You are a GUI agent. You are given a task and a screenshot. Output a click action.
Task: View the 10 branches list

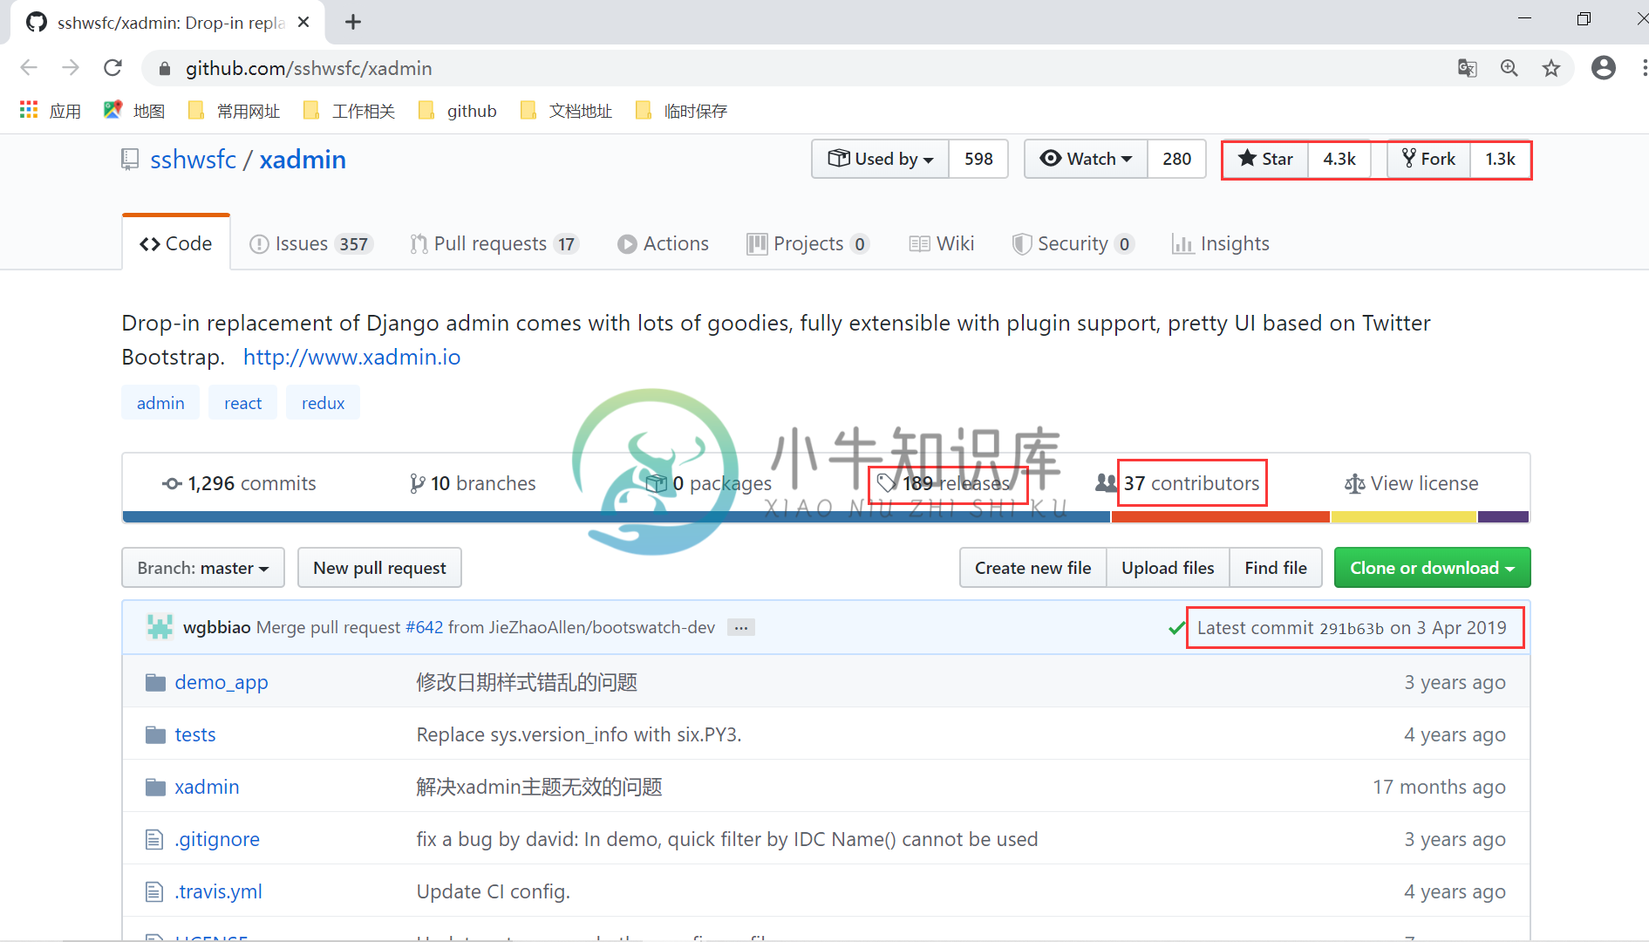point(473,483)
